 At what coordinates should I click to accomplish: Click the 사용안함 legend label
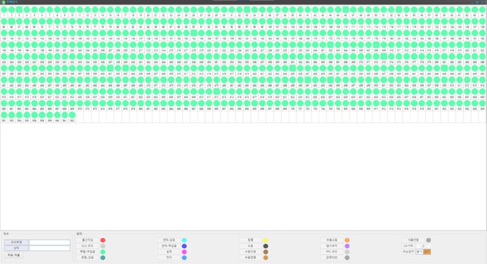tap(413, 240)
